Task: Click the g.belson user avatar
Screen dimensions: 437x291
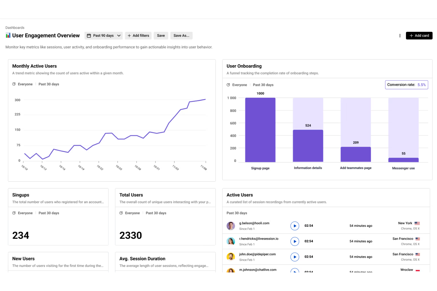Action: click(x=231, y=226)
